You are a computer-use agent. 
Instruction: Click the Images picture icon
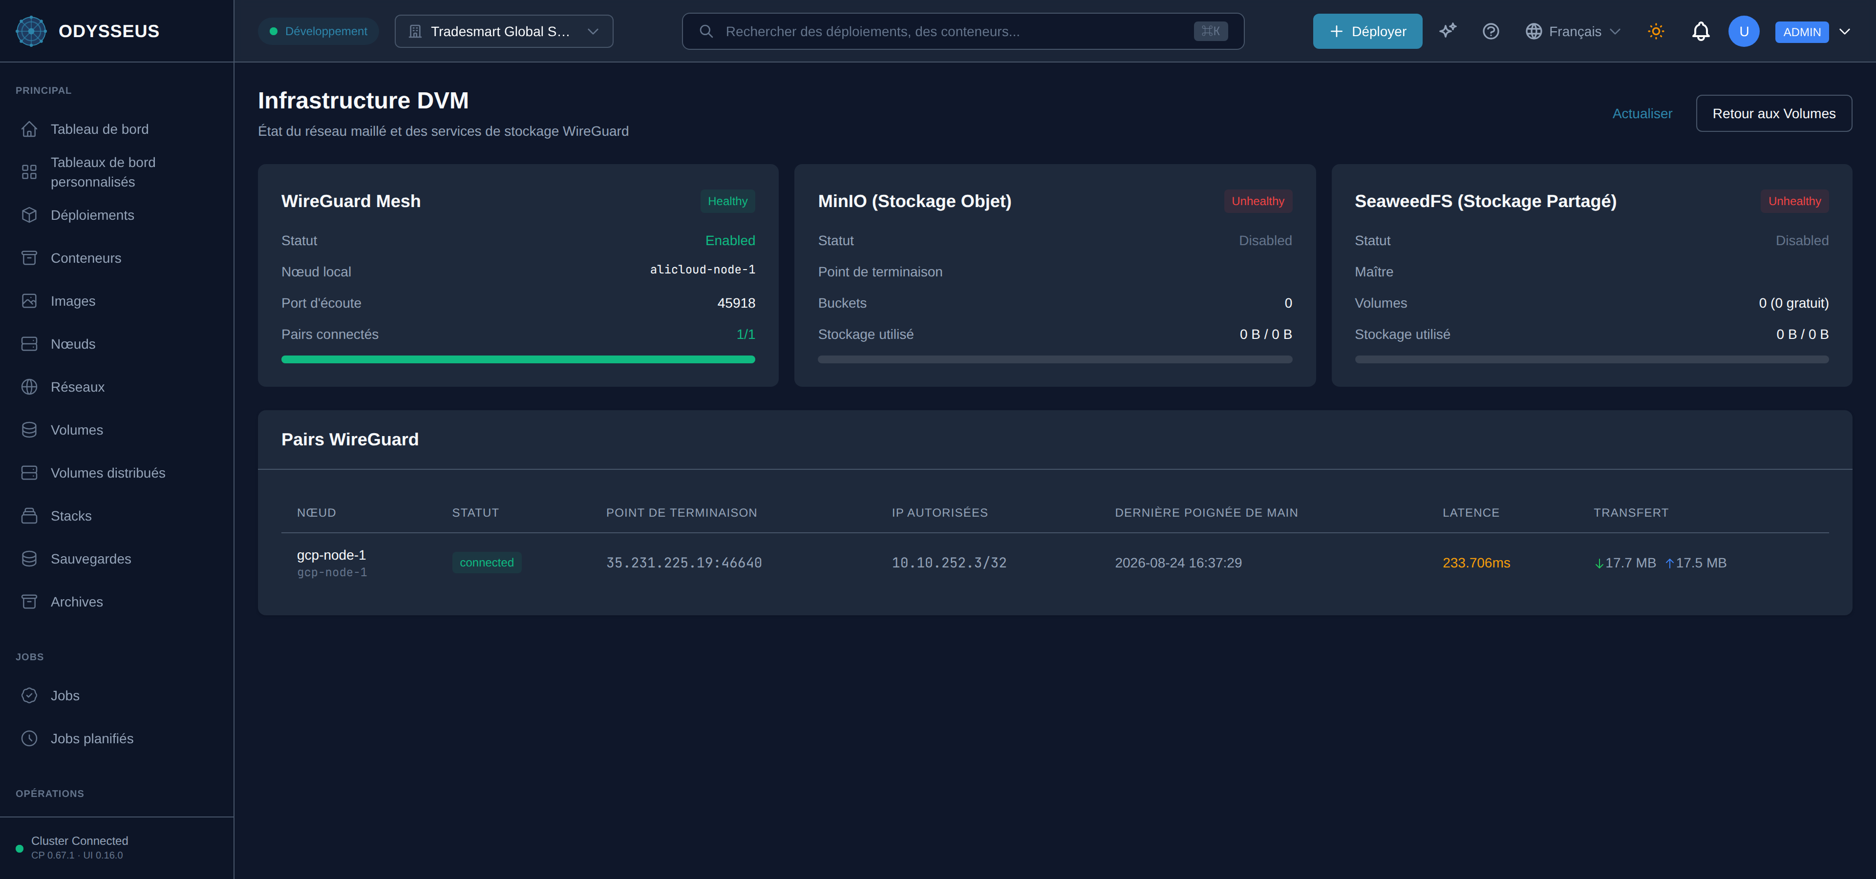pyautogui.click(x=29, y=301)
